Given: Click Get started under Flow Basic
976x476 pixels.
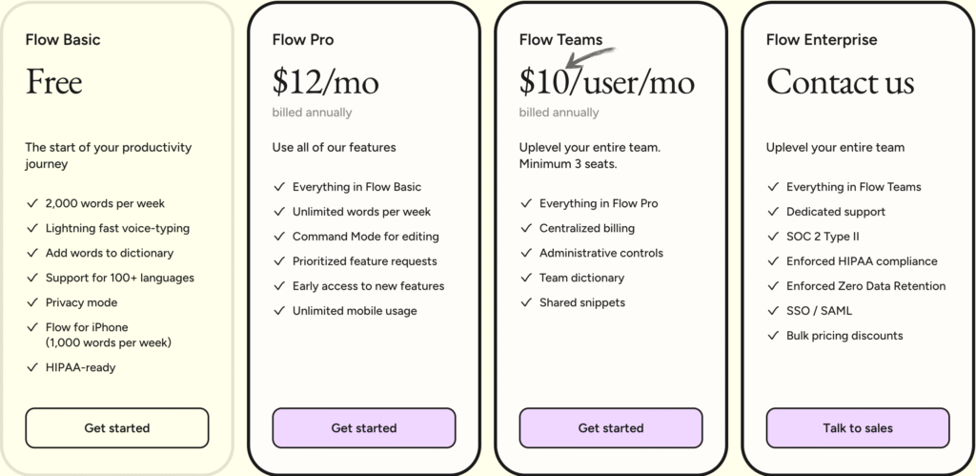Looking at the screenshot, I should tap(116, 428).
